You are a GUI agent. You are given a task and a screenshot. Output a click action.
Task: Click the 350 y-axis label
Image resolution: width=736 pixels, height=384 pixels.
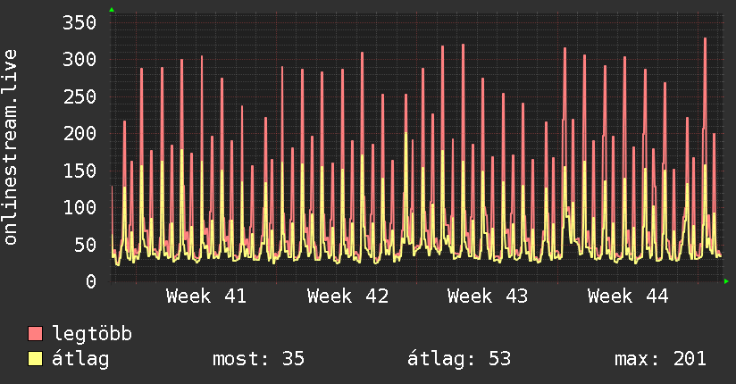point(79,22)
